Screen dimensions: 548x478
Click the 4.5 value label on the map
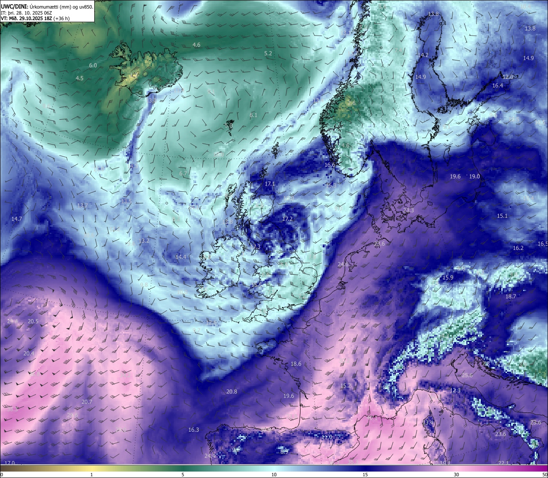click(x=80, y=78)
